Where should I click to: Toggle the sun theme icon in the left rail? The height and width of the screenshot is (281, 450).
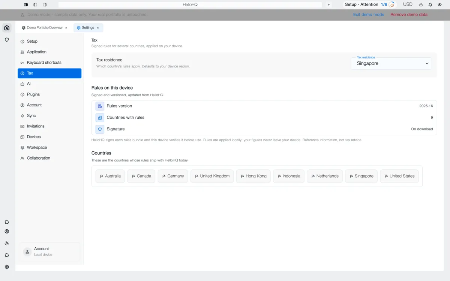tap(7, 243)
